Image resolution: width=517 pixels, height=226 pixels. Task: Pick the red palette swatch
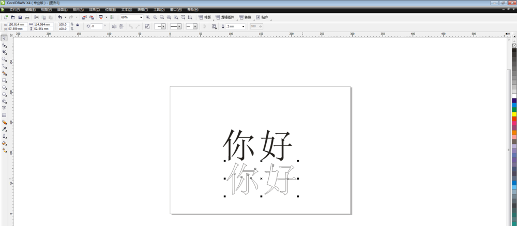pyautogui.click(x=514, y=119)
